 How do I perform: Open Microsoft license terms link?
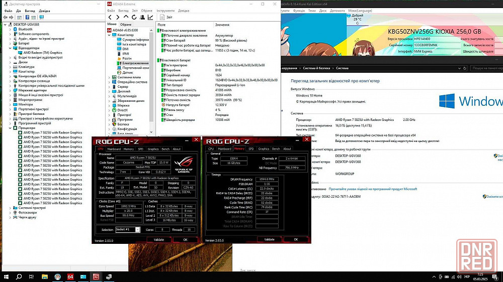point(373,189)
